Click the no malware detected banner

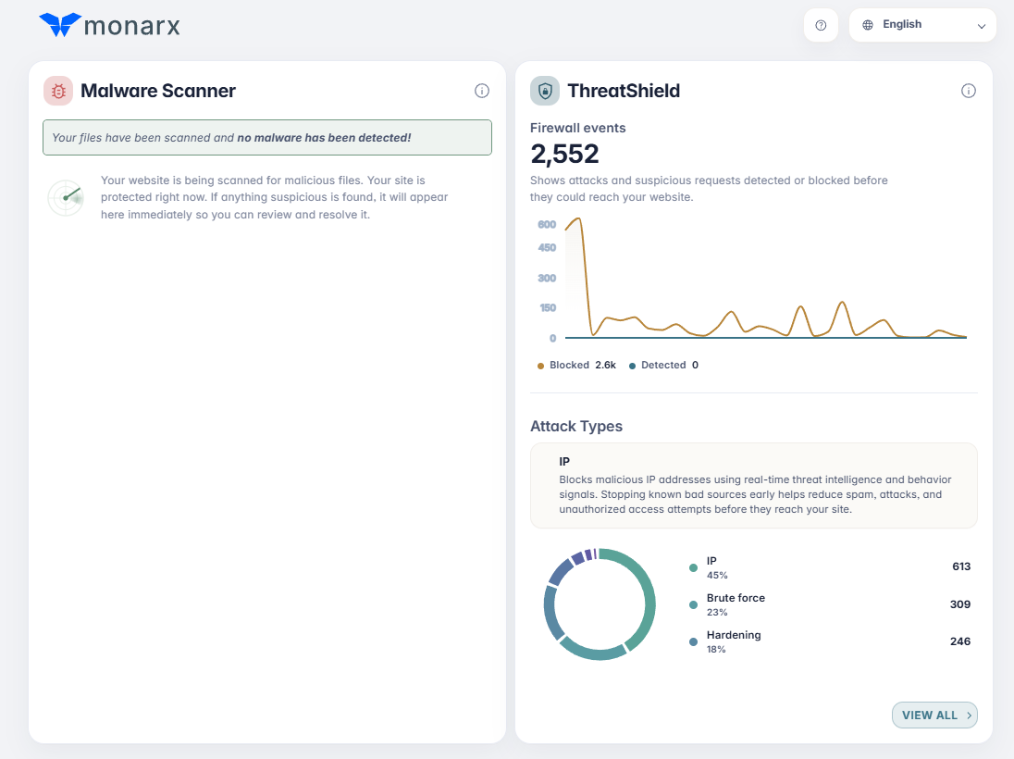point(267,137)
